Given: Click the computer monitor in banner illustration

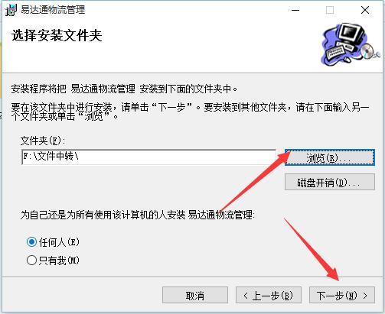Looking at the screenshot, I should [x=351, y=34].
